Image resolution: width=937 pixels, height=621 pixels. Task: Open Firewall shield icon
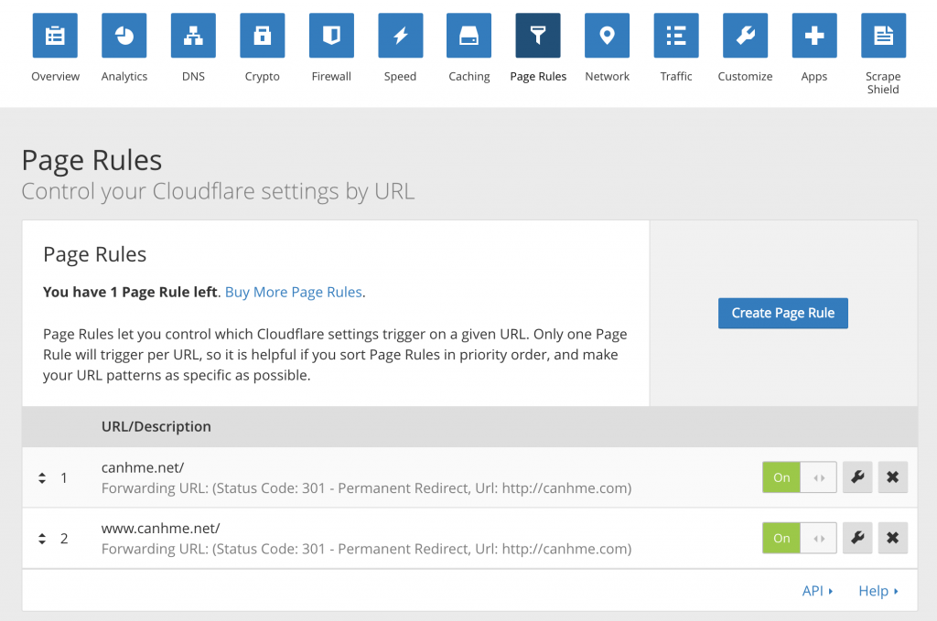point(331,37)
